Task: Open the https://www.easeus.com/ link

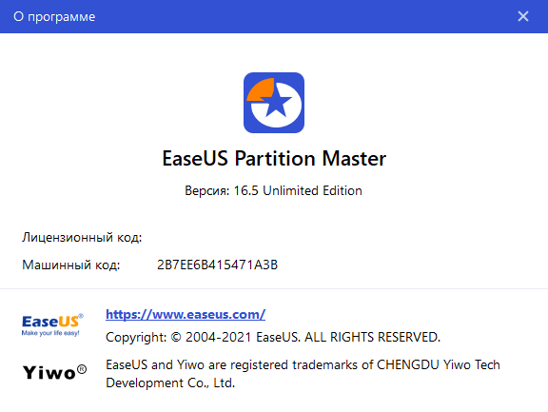Action: [x=186, y=315]
